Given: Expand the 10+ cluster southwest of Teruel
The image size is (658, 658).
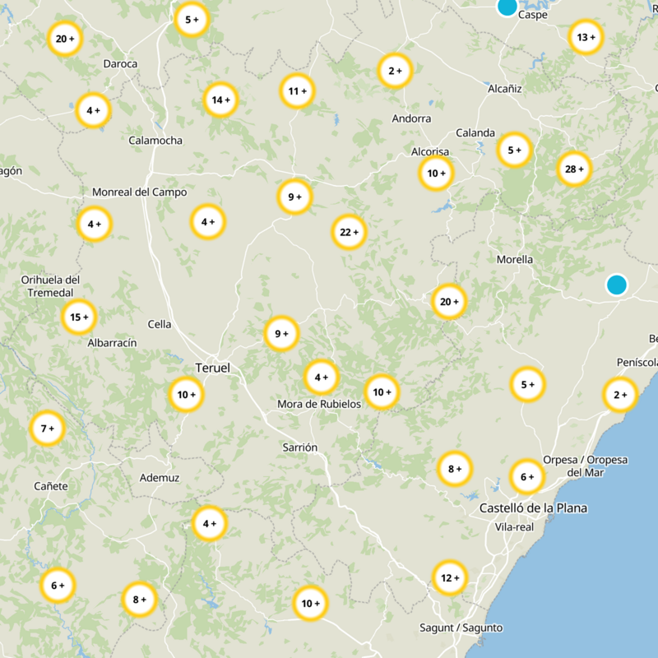Looking at the screenshot, I should [x=187, y=395].
